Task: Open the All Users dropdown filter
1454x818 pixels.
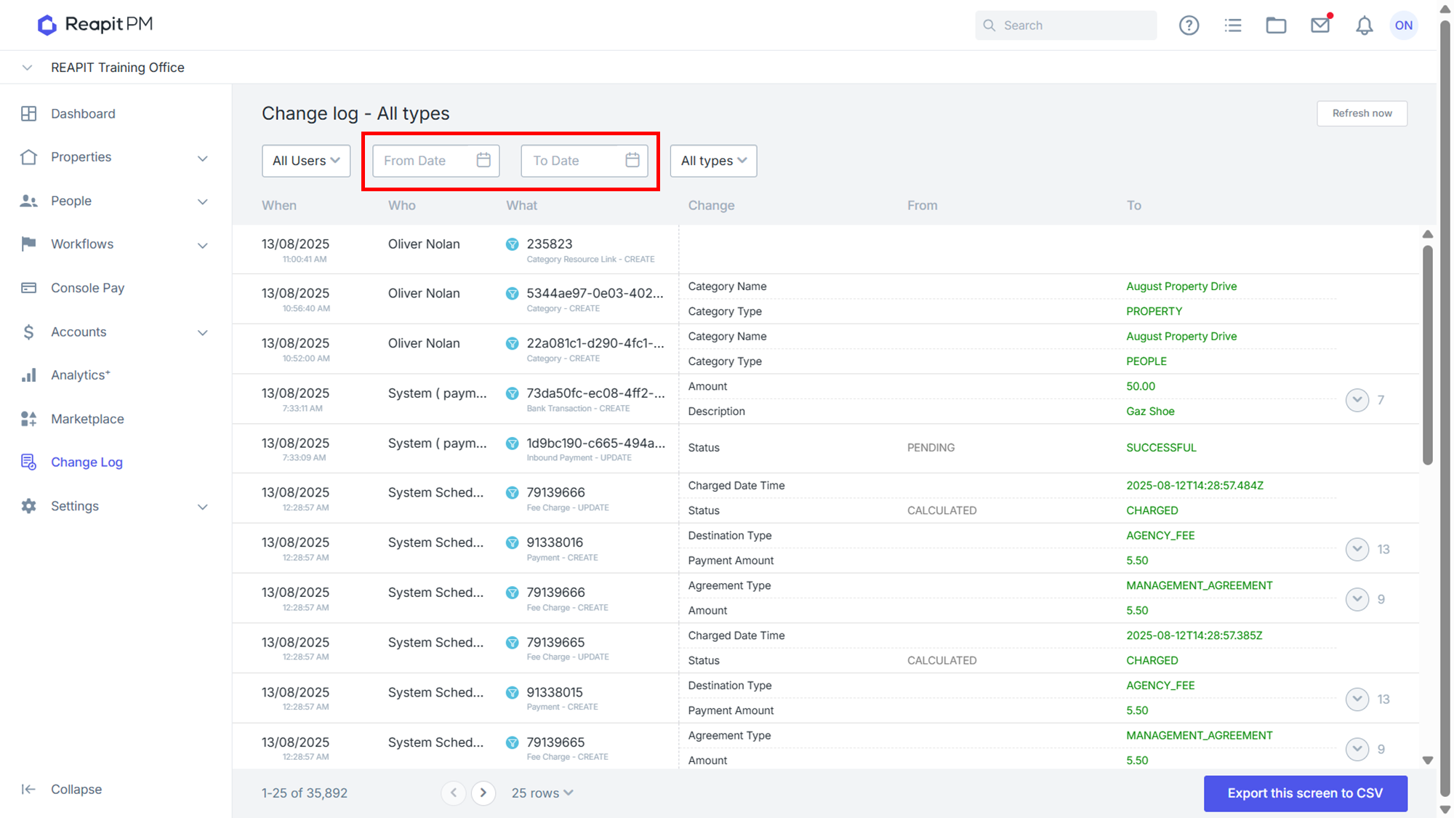Action: pyautogui.click(x=306, y=161)
